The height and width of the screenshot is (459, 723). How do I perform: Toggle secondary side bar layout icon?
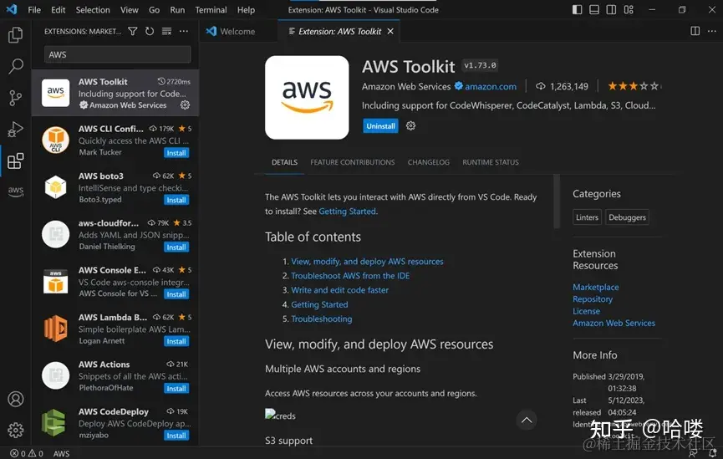click(x=611, y=10)
